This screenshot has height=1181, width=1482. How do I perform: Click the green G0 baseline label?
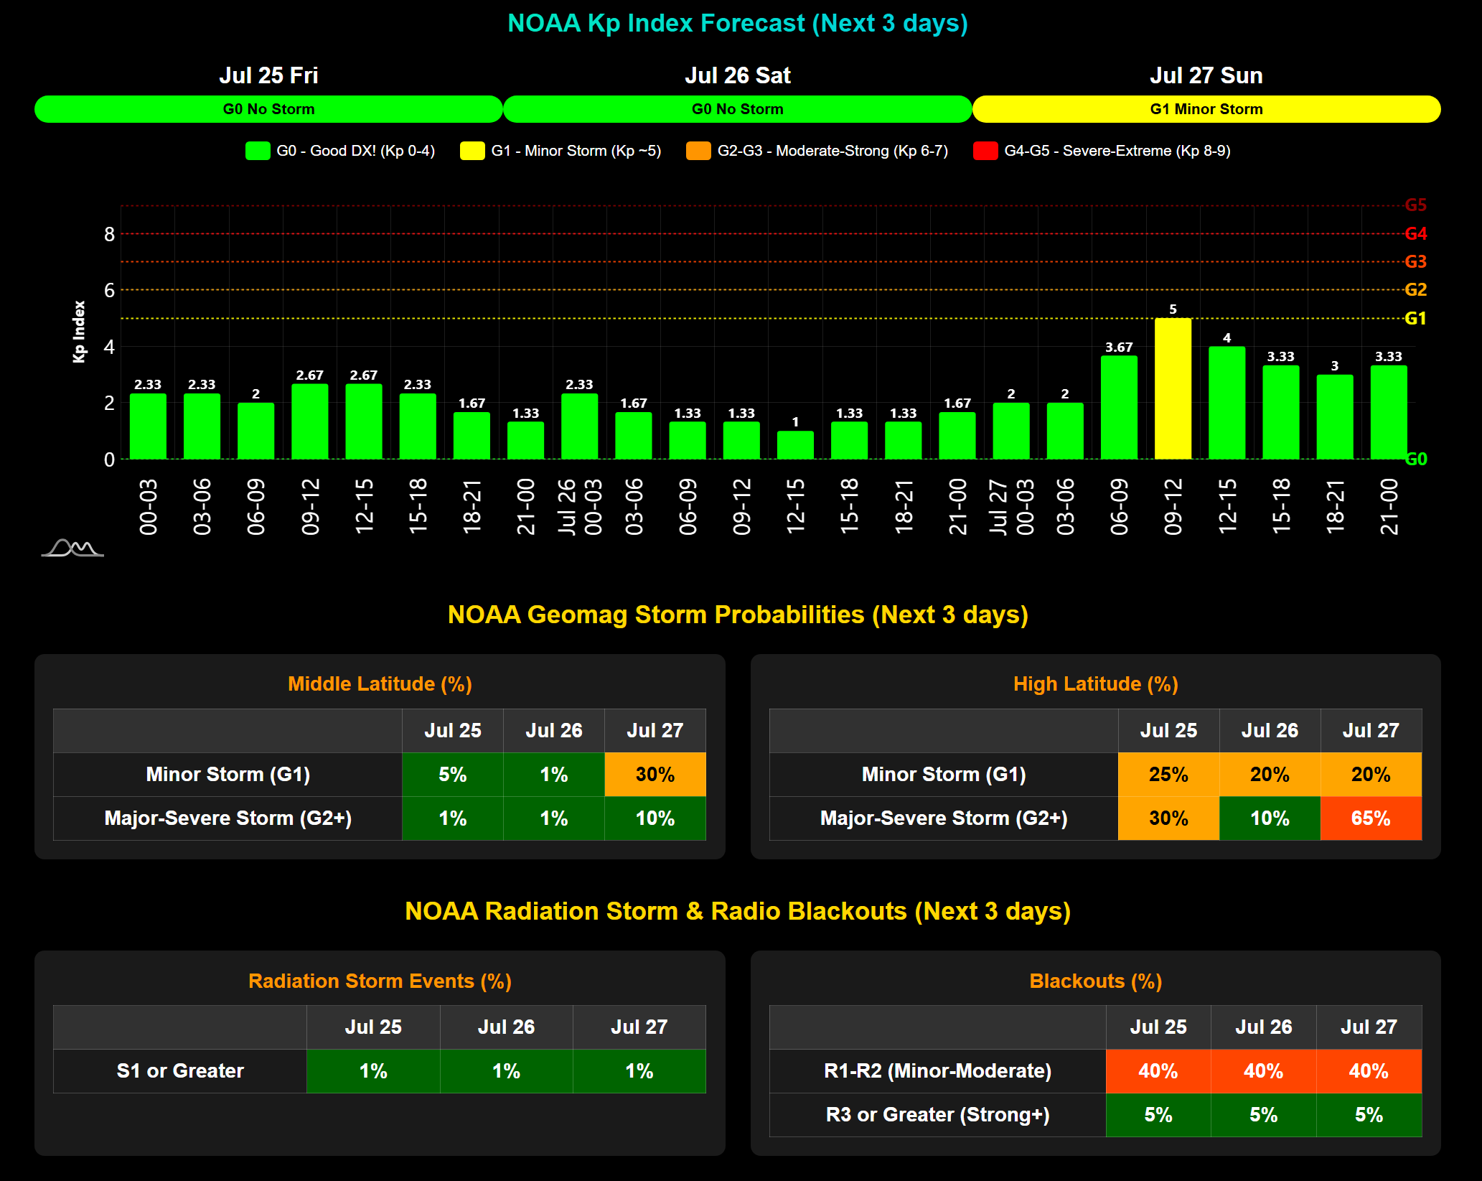coord(1415,459)
